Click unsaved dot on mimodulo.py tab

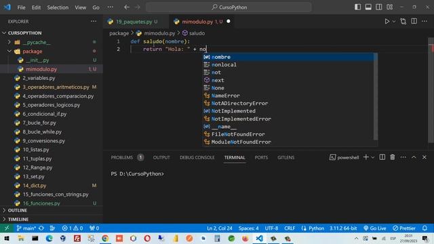point(229,21)
